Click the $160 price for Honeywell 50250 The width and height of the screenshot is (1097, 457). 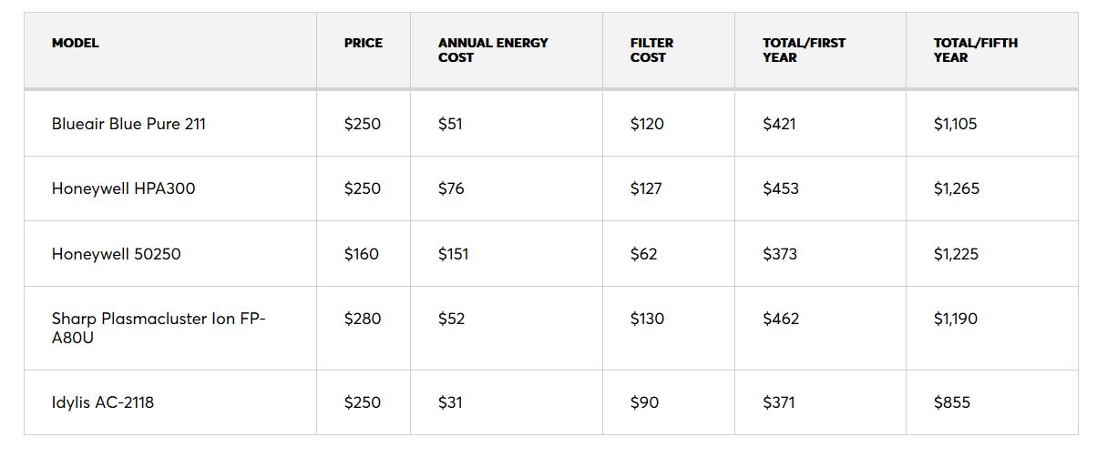pyautogui.click(x=362, y=254)
